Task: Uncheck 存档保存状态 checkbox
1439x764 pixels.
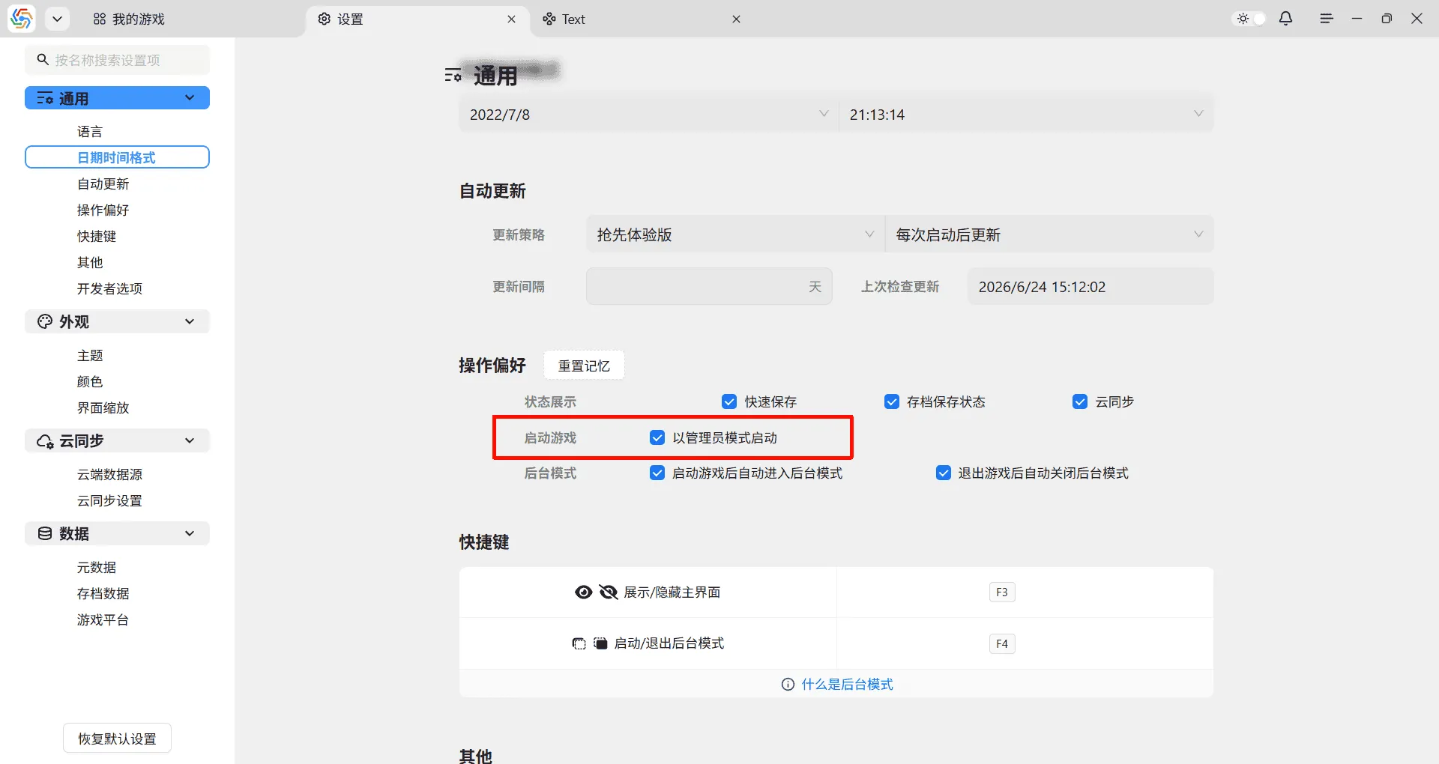Action: pos(892,401)
